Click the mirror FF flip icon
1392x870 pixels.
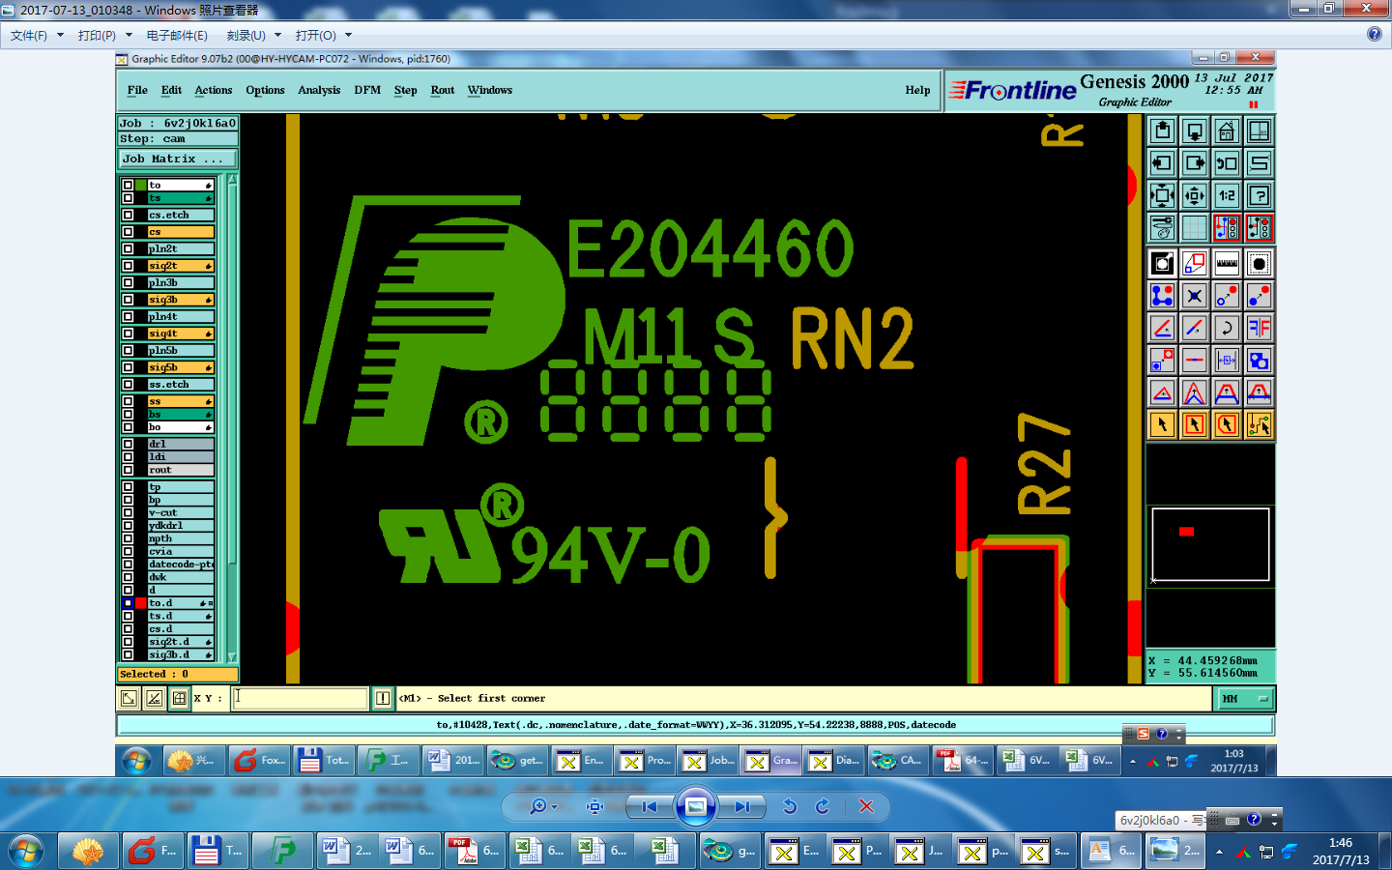[1259, 328]
